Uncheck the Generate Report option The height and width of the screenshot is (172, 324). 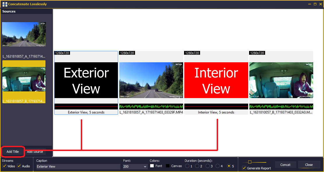244,168
